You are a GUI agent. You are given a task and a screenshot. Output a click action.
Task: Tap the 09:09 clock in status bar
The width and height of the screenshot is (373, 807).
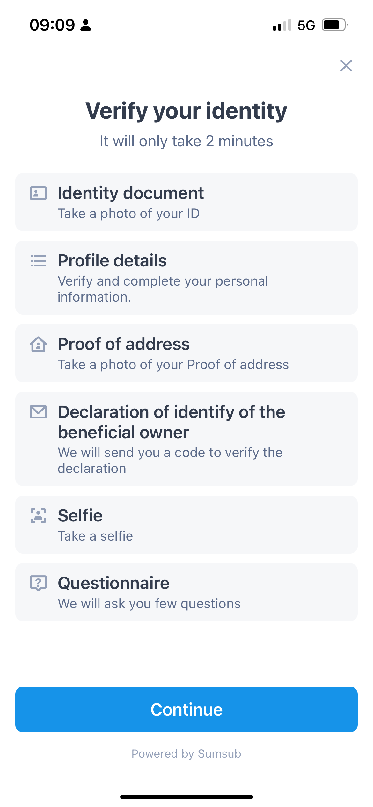[x=52, y=25]
